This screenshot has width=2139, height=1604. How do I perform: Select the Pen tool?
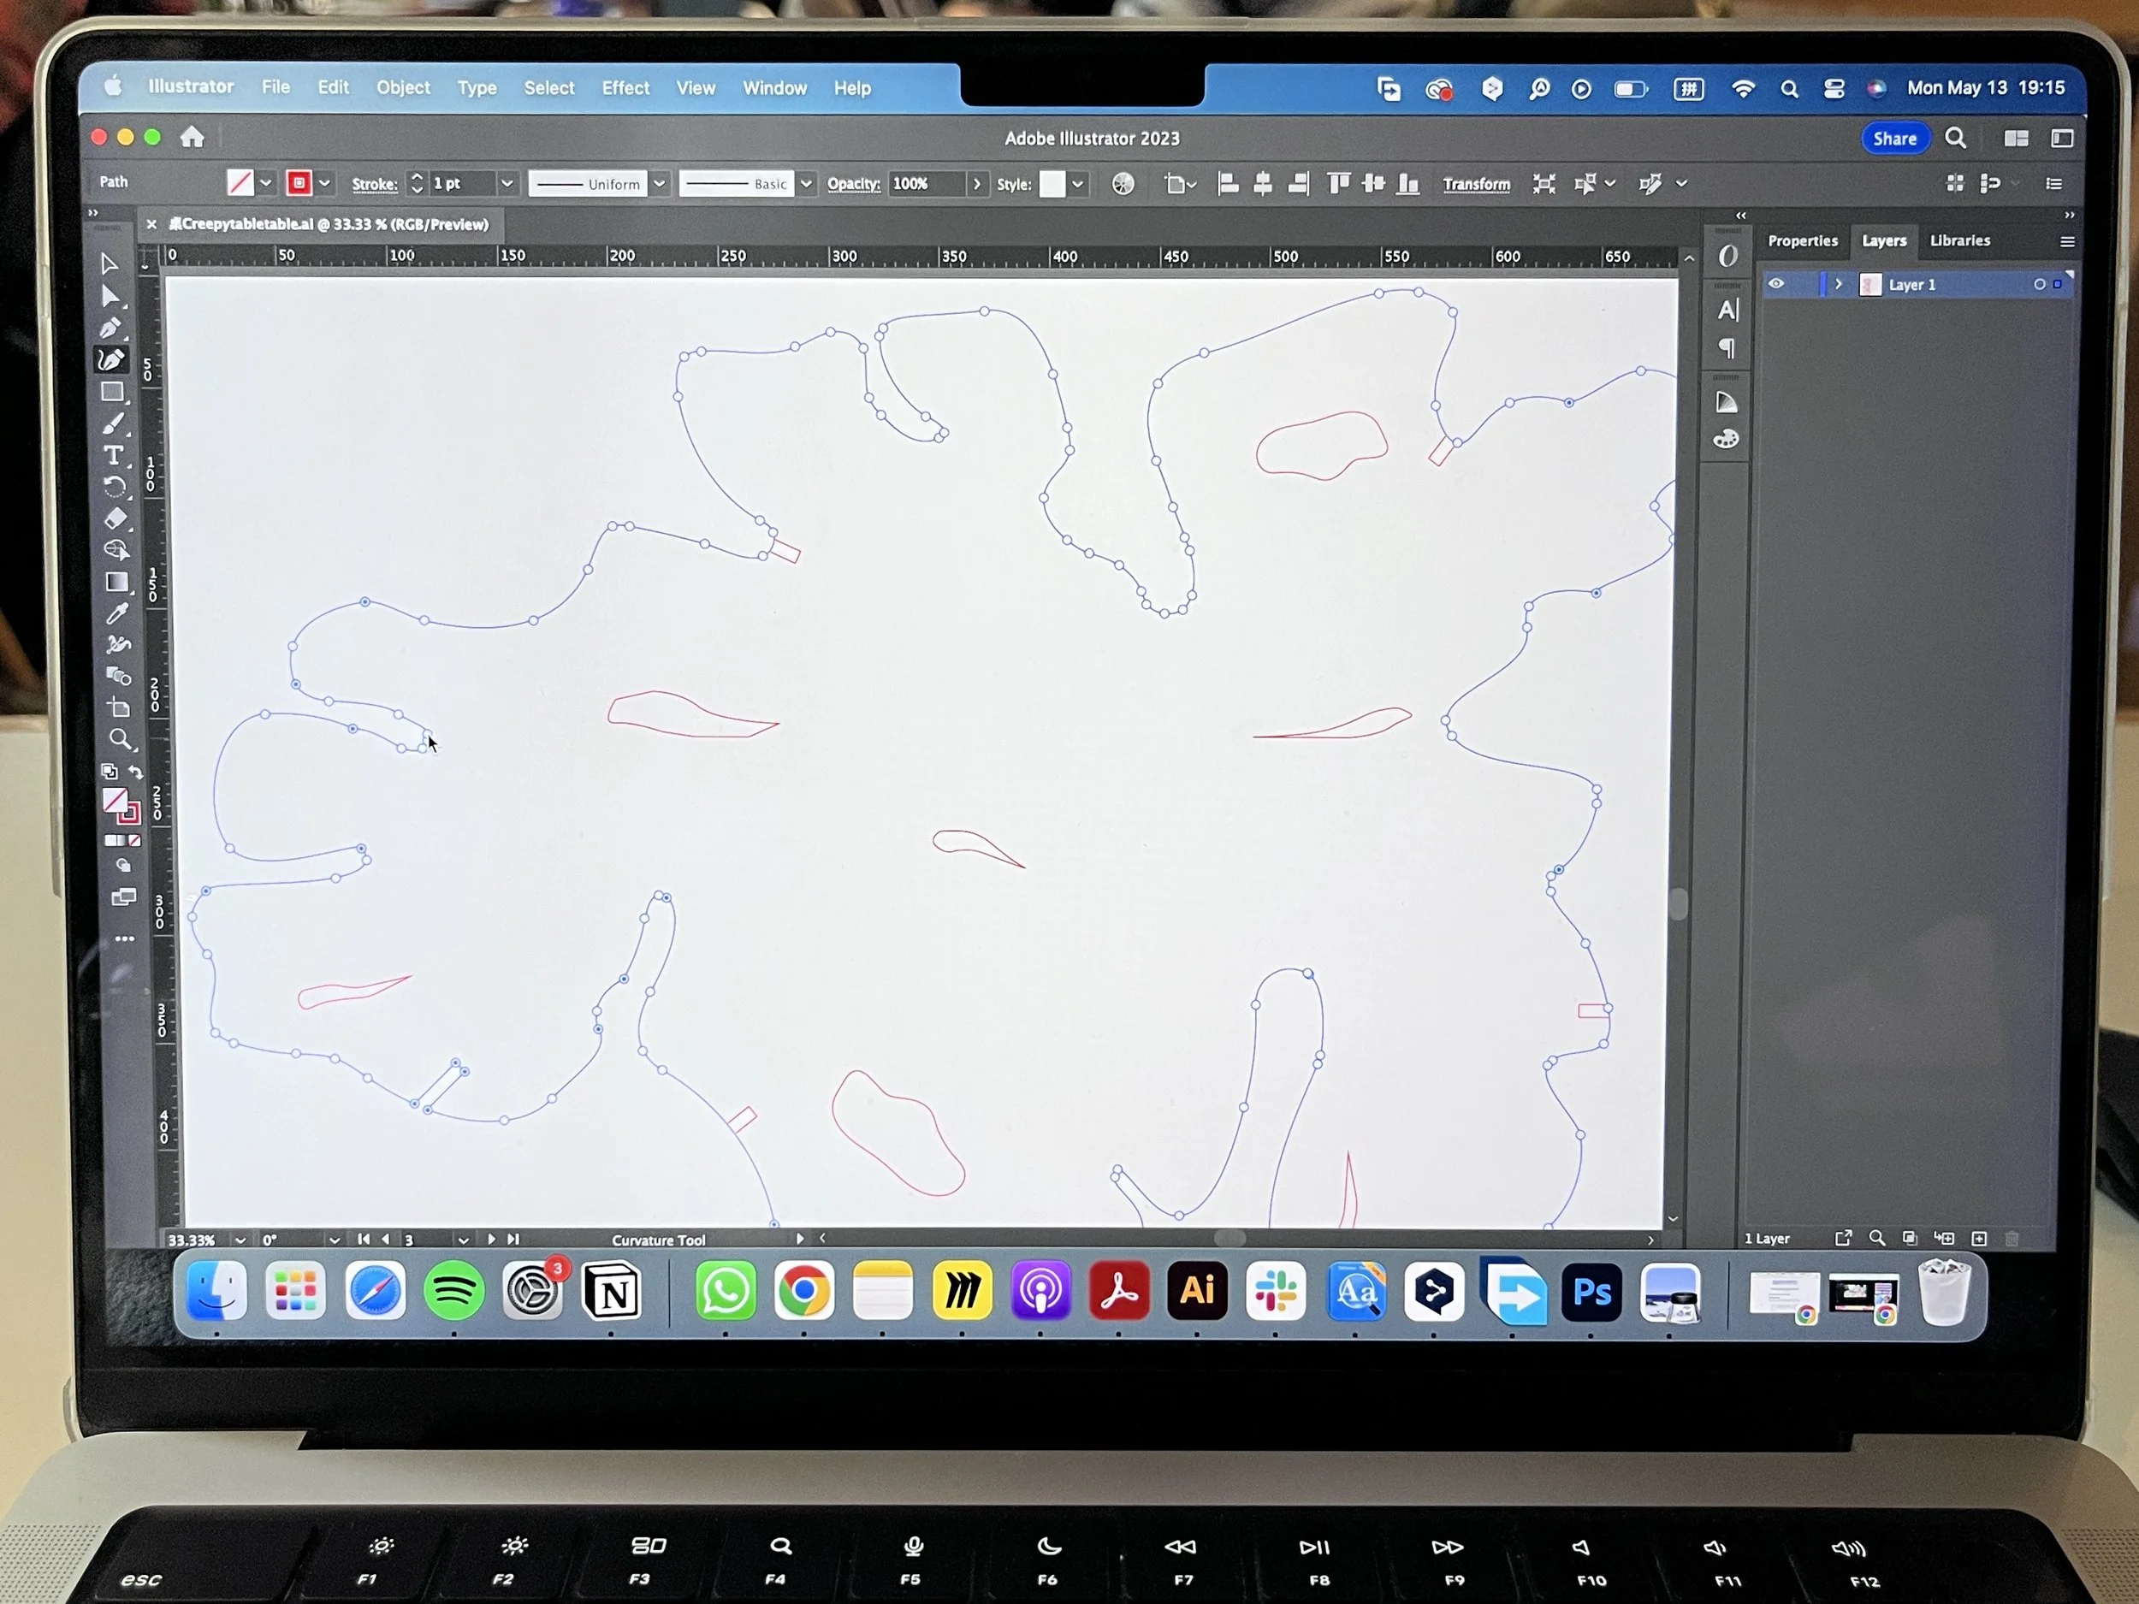click(x=110, y=328)
